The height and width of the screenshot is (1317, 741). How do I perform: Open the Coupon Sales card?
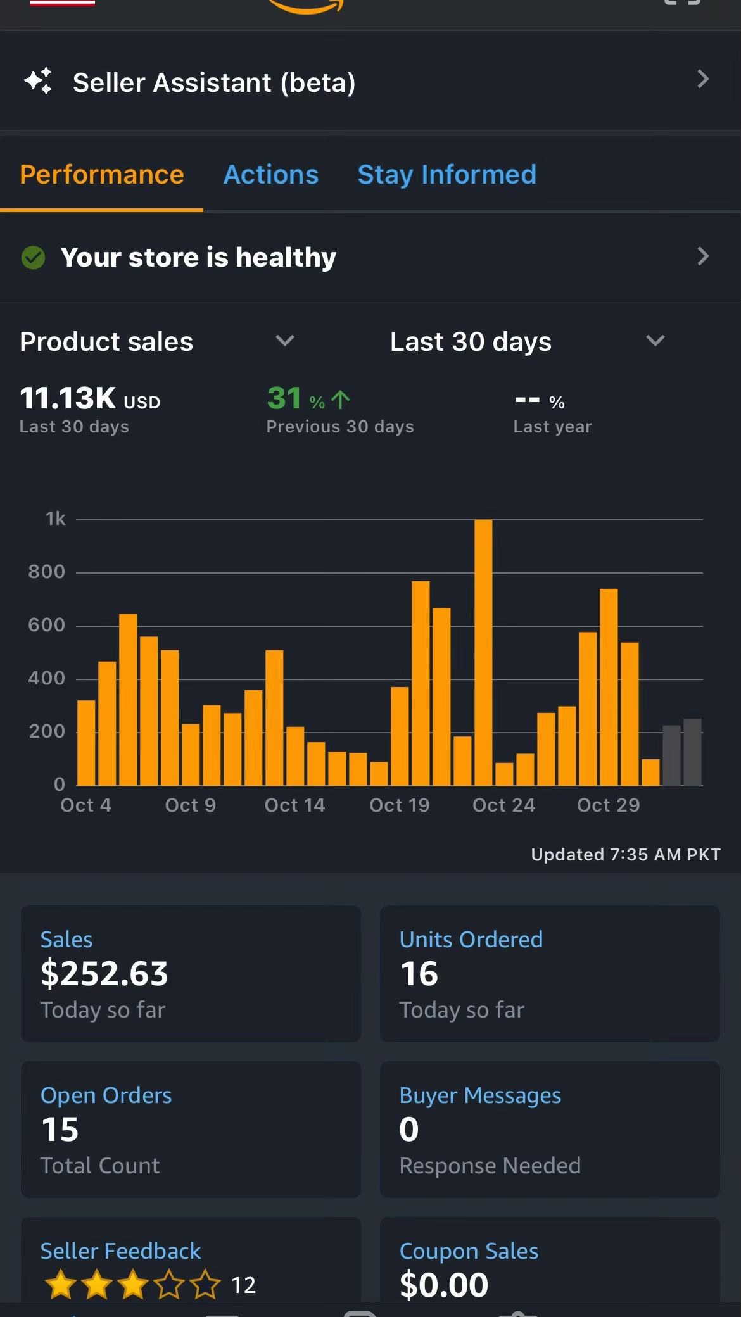click(550, 1260)
